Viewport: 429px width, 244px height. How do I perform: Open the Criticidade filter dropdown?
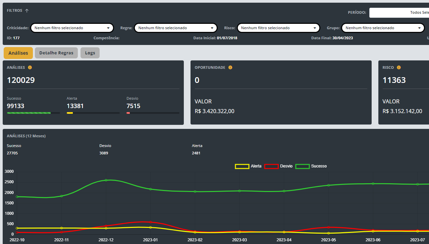coord(72,28)
